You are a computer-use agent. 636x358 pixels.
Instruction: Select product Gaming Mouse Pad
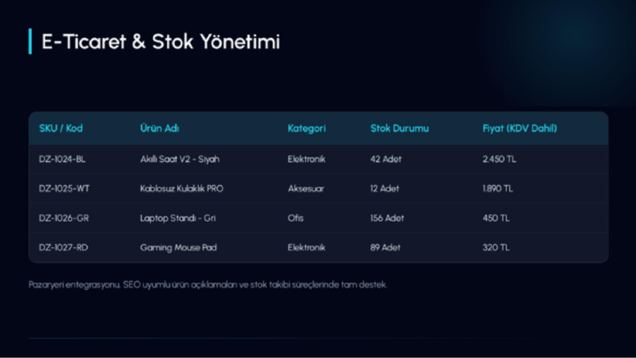tap(178, 247)
